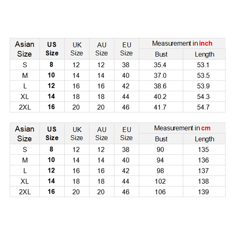Click the 'Measurement in cm' header
Viewport: 235px width, 235px height.
[x=182, y=128]
